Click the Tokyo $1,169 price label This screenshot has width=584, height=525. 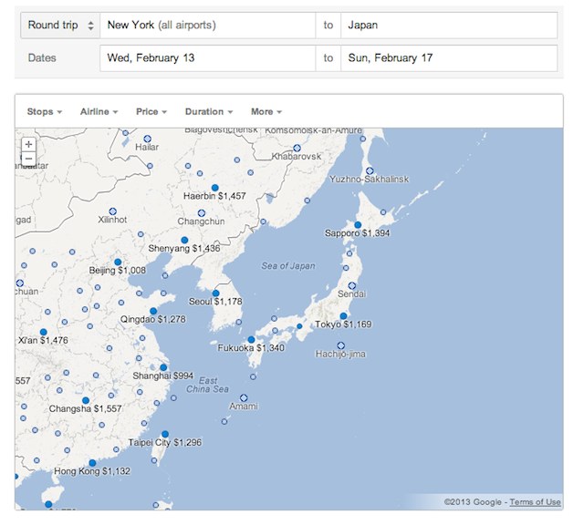(343, 324)
